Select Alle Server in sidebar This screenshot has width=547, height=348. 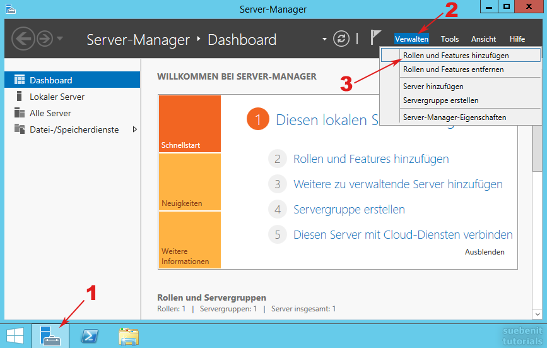(72, 113)
